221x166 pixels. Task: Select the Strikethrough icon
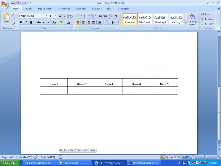(39, 22)
